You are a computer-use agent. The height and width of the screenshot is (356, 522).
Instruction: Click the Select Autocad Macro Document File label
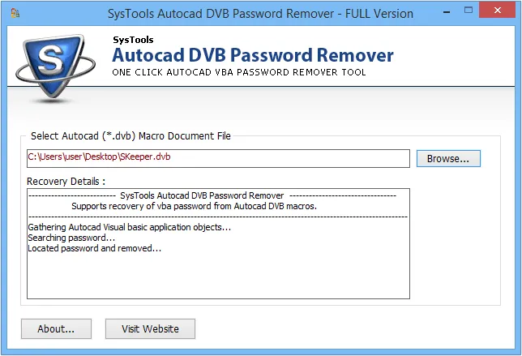pyautogui.click(x=130, y=135)
